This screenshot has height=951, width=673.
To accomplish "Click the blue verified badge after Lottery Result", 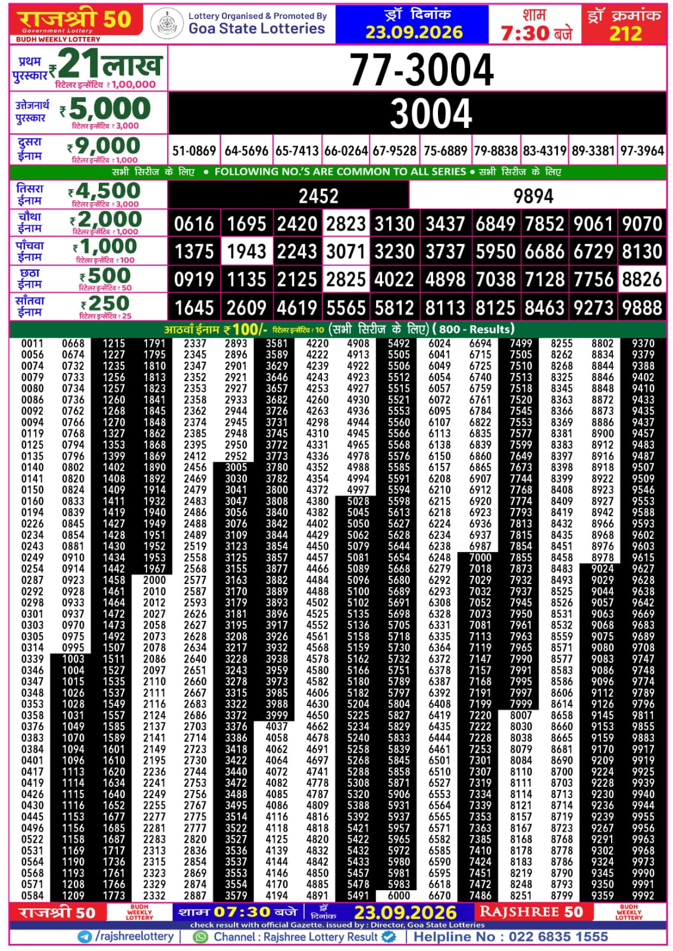I will 389,937.
